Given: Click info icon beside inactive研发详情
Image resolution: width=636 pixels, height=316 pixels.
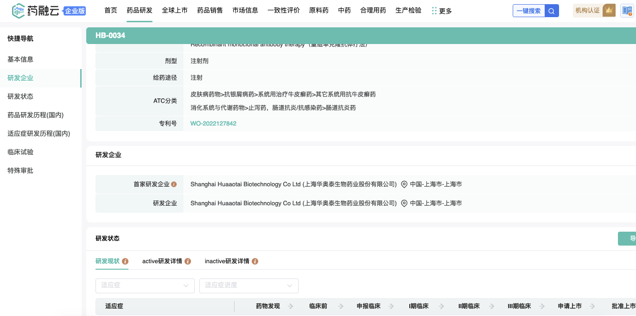Looking at the screenshot, I should point(255,261).
